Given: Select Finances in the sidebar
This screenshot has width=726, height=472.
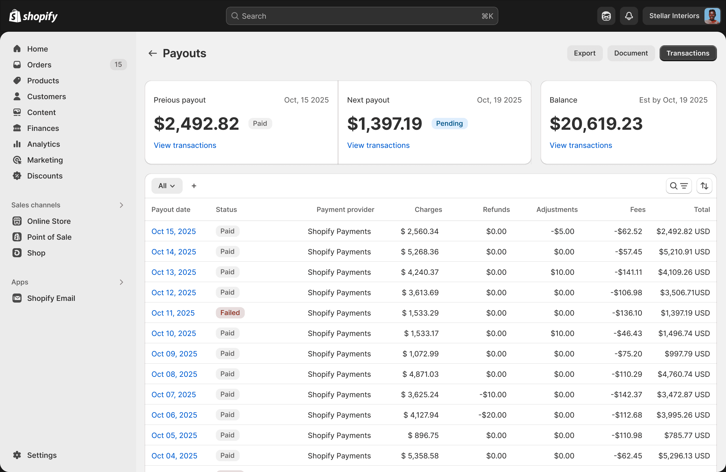Looking at the screenshot, I should [43, 128].
